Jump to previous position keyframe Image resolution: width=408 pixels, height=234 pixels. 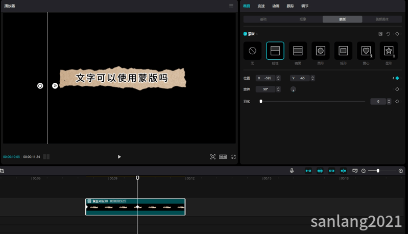coord(393,78)
